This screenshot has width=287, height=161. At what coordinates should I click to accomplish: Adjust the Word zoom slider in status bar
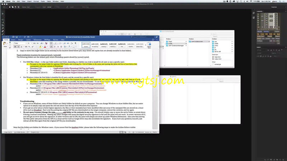coord(144,132)
